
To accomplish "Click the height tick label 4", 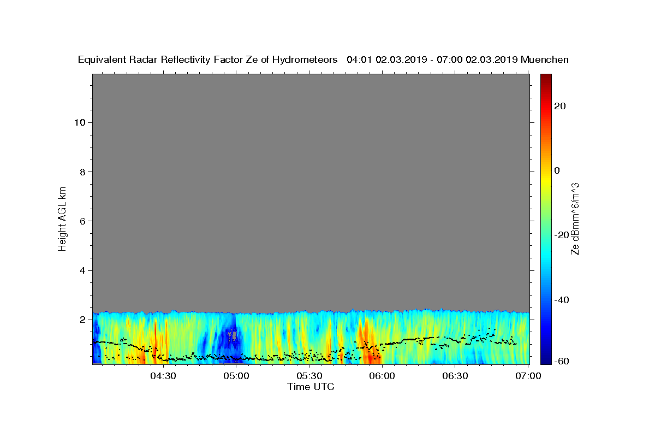I will 81,270.
